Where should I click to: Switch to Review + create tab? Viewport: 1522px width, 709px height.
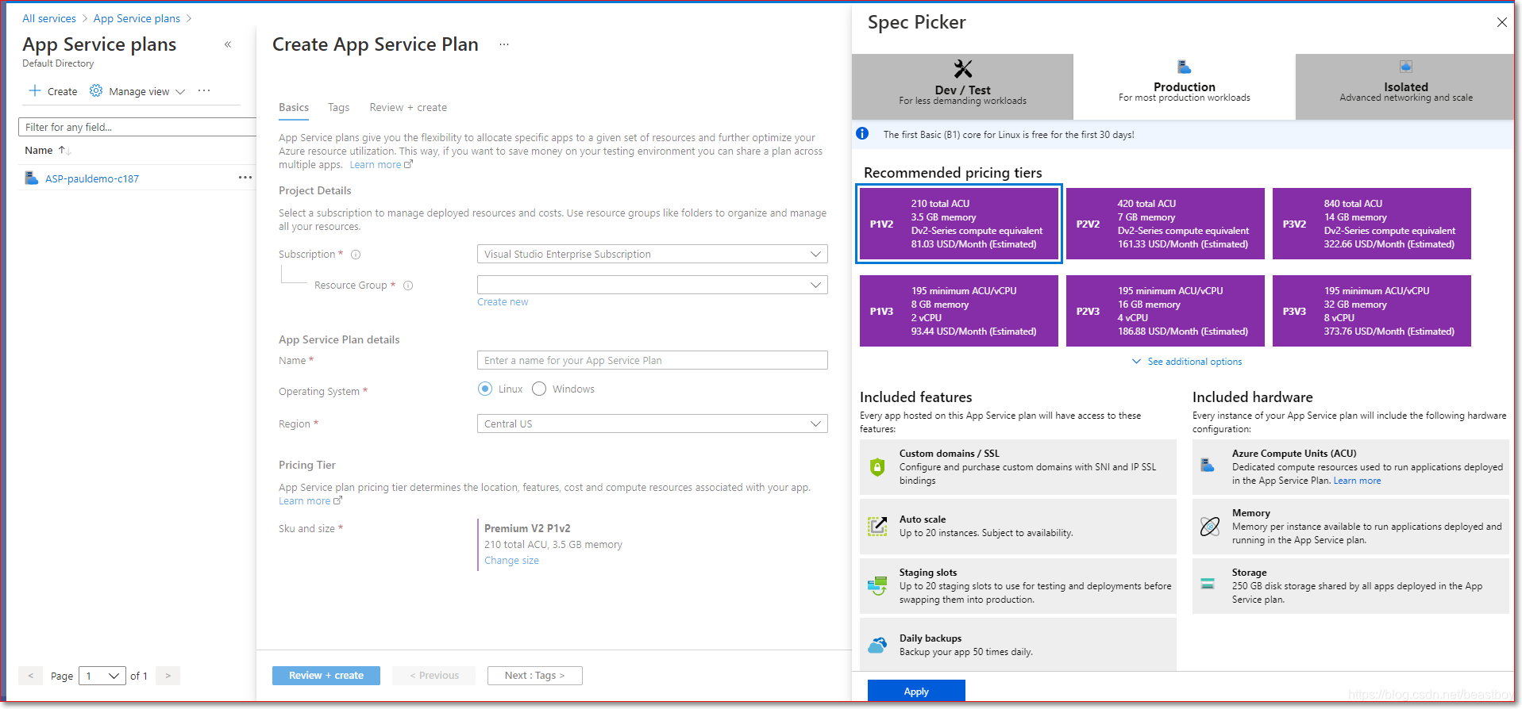[x=408, y=107]
